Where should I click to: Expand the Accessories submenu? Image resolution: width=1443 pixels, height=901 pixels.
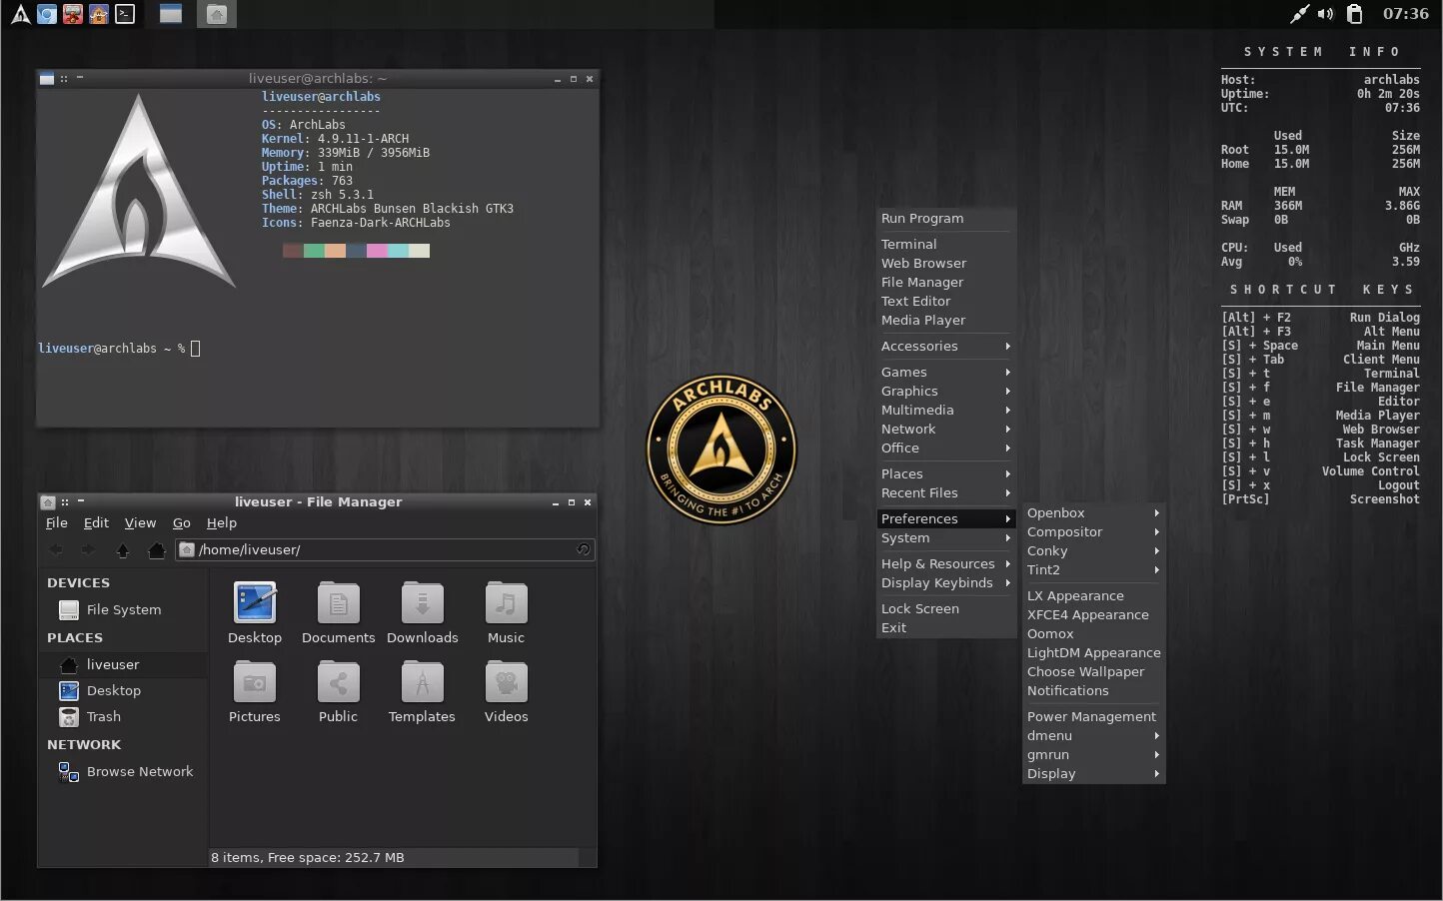(946, 346)
